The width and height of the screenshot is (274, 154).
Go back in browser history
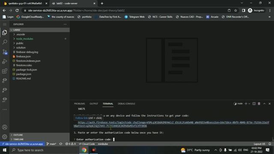(4, 10)
